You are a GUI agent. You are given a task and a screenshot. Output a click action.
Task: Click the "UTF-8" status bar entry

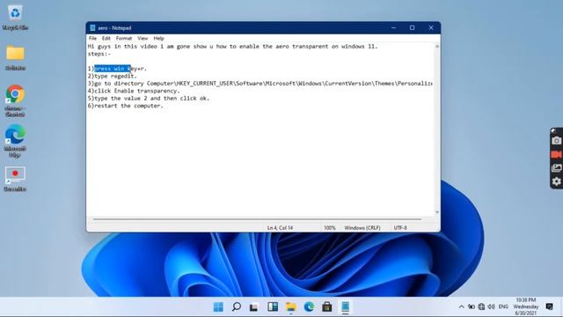[x=400, y=228]
